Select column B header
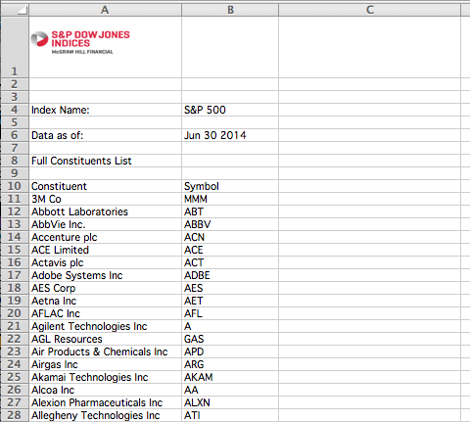Viewport: 470px width, 422px height. coord(230,10)
